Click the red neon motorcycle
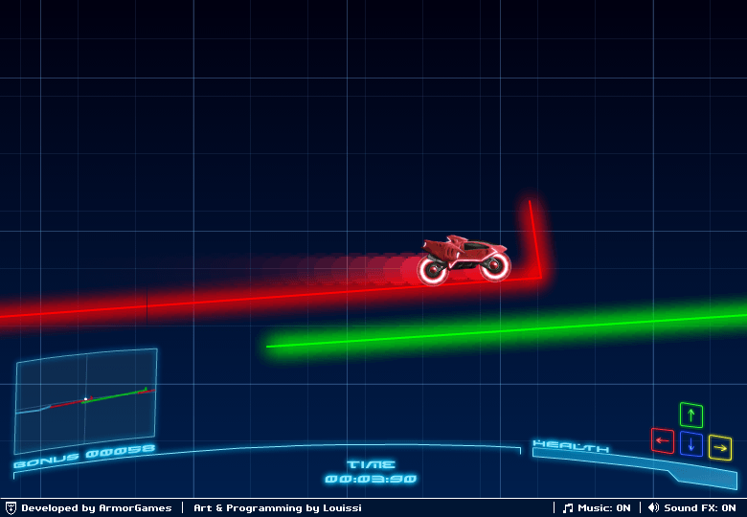The height and width of the screenshot is (517, 747). [x=464, y=259]
